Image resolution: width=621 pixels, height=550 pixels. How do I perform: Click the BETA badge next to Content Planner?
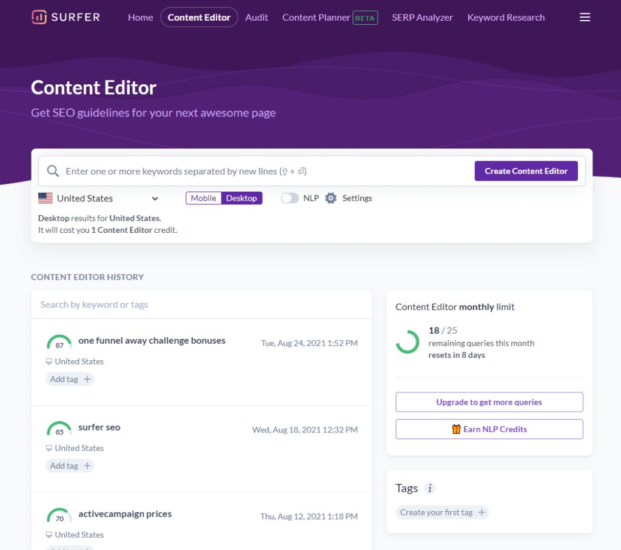tap(365, 18)
